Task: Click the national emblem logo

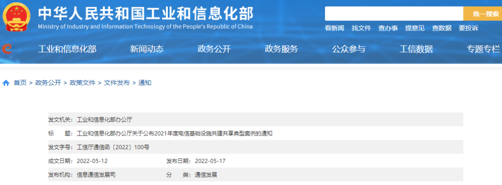Action: pyautogui.click(x=16, y=16)
